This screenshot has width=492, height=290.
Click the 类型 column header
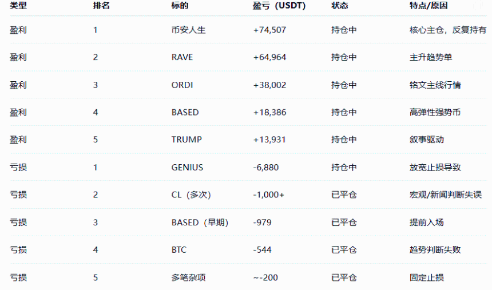(18, 6)
